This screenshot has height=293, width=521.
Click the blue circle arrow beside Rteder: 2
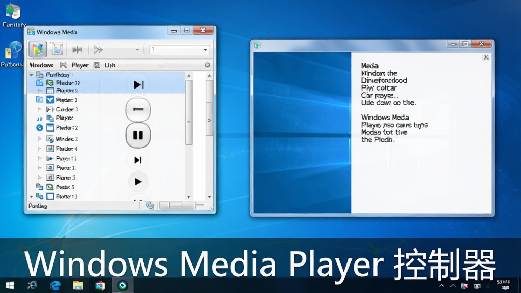coord(40,128)
